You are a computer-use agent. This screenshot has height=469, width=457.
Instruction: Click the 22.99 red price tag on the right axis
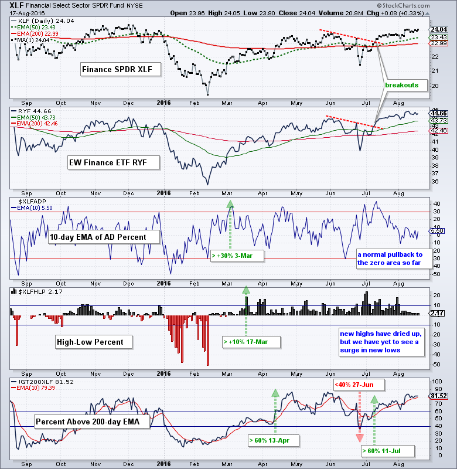click(x=439, y=43)
